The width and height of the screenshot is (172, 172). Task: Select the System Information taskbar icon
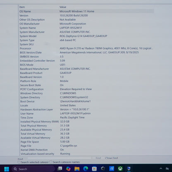click(x=129, y=169)
